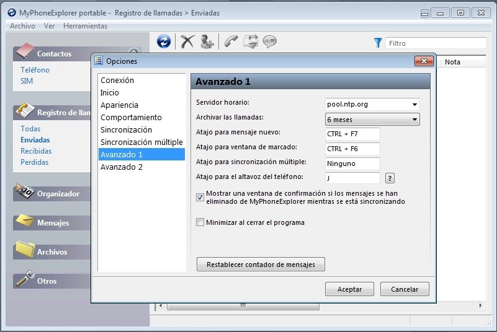
Task: Click the Registro de llamadas phone icon
Action: pos(25,110)
